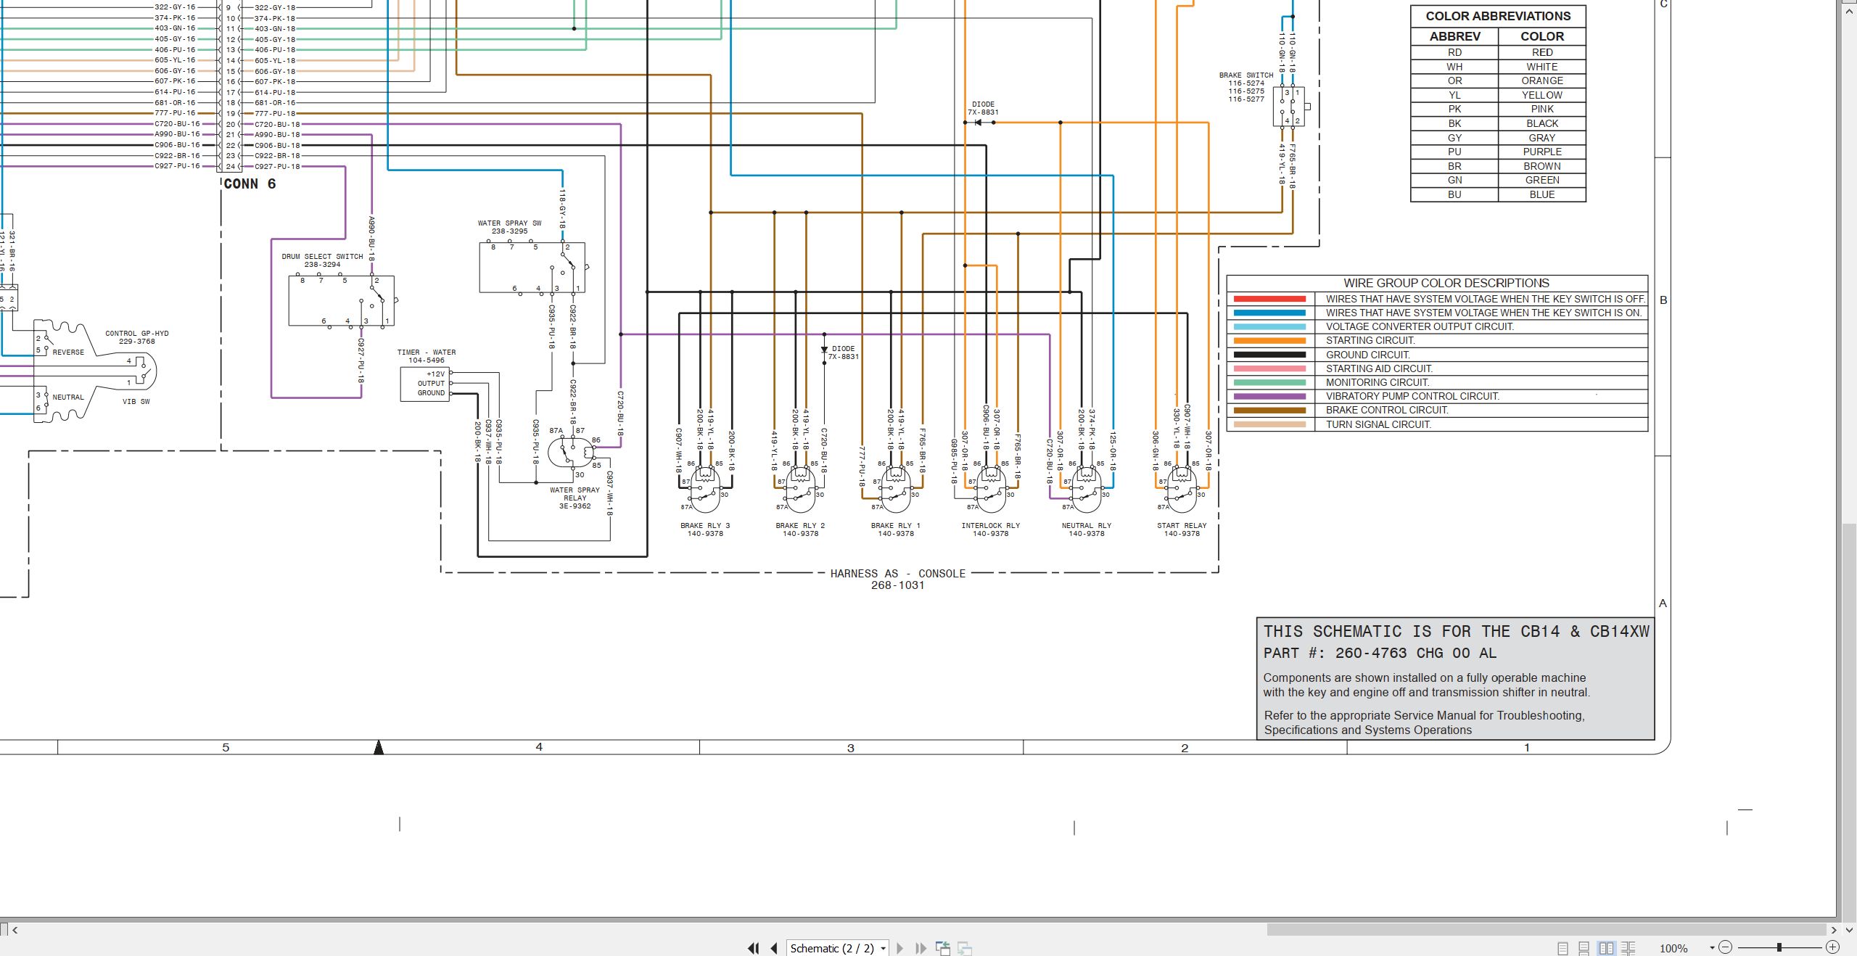The height and width of the screenshot is (956, 1857).
Task: Switch to two-page continuous scrolling view
Action: (x=1629, y=948)
